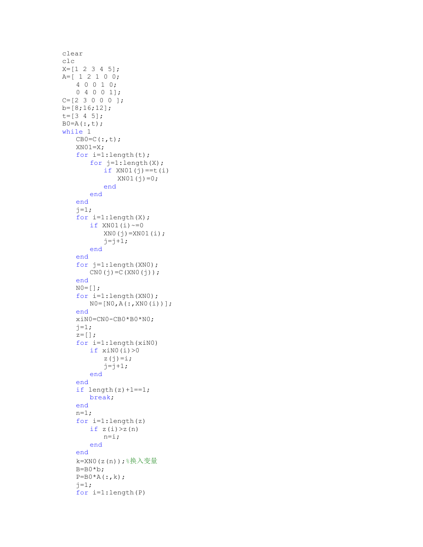This screenshot has width=423, height=547.
Task: Click 'for i=1:length(P)' at the bottom
Action: pos(111,493)
